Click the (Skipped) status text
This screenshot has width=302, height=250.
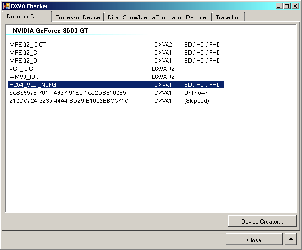click(x=196, y=101)
